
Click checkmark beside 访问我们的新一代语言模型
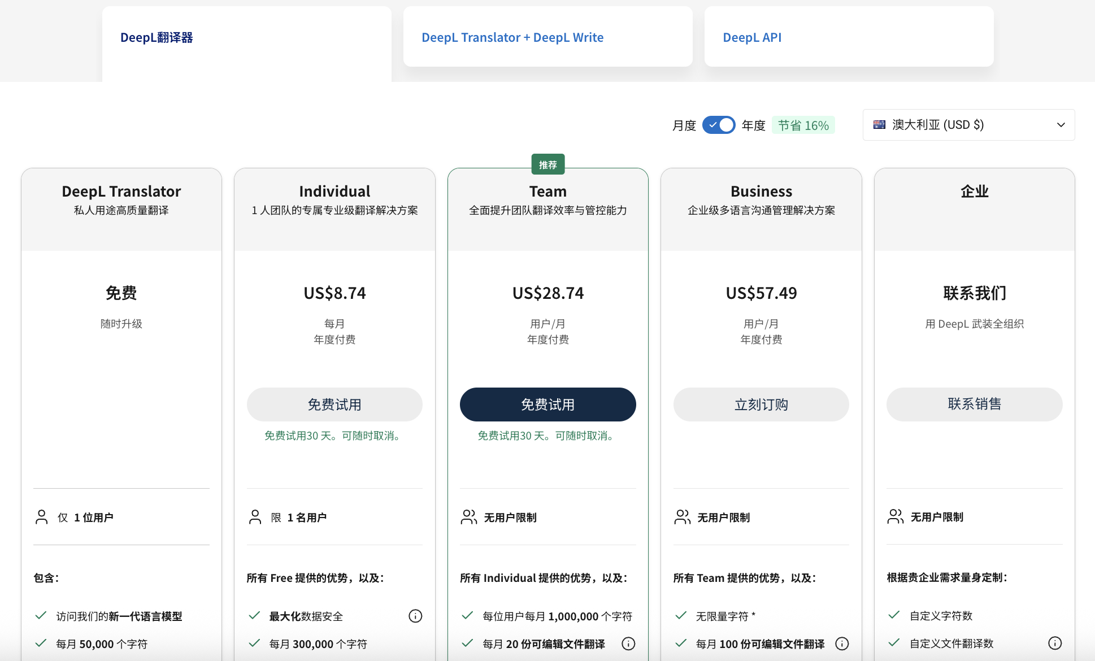click(x=41, y=615)
